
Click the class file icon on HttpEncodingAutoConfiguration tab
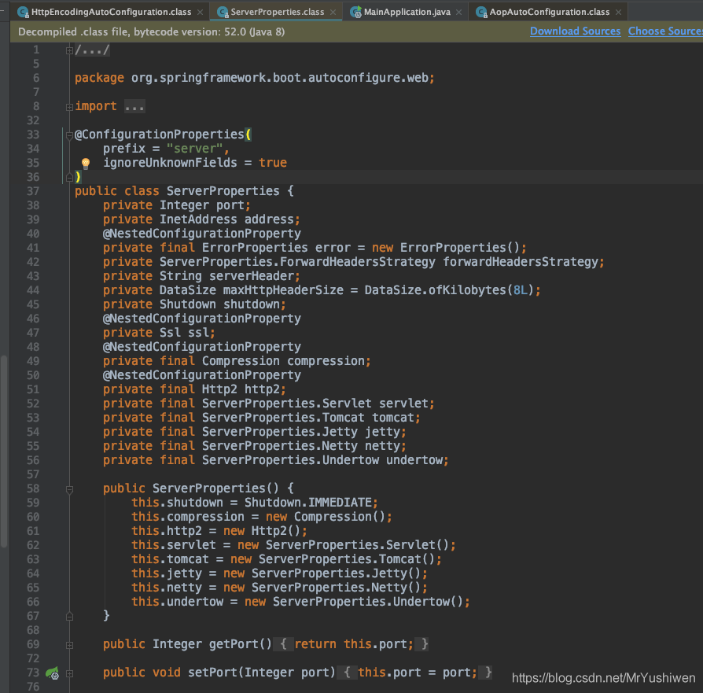click(x=23, y=13)
